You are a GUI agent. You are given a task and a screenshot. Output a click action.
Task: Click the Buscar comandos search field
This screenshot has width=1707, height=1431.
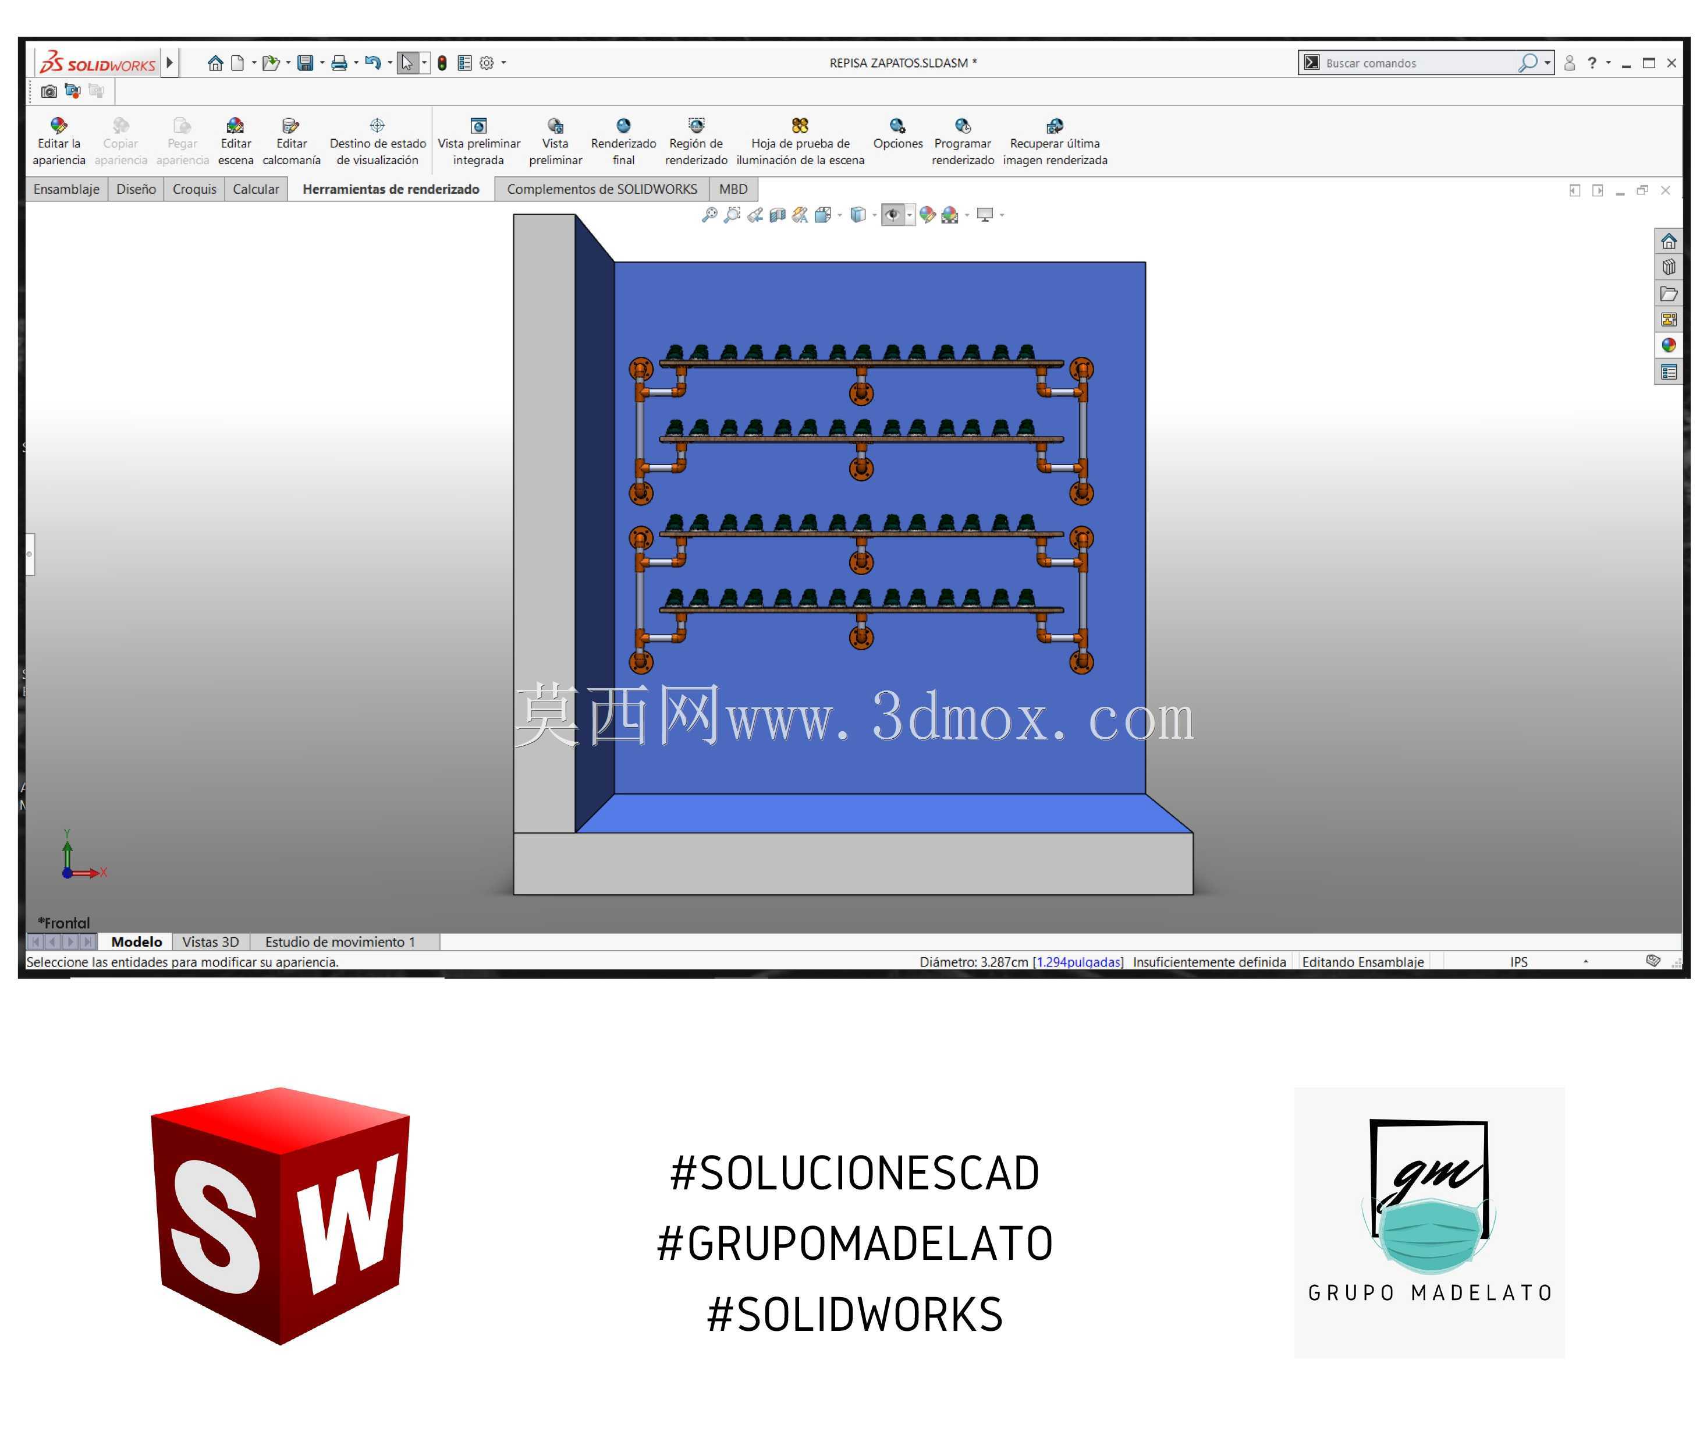click(x=1418, y=63)
